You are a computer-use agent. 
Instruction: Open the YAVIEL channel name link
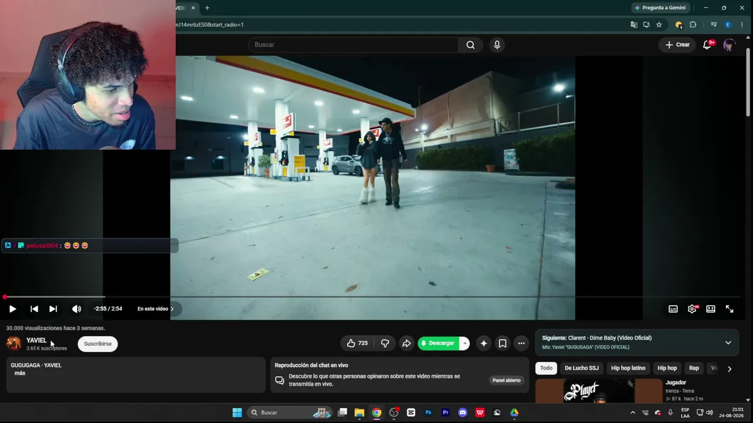click(36, 340)
